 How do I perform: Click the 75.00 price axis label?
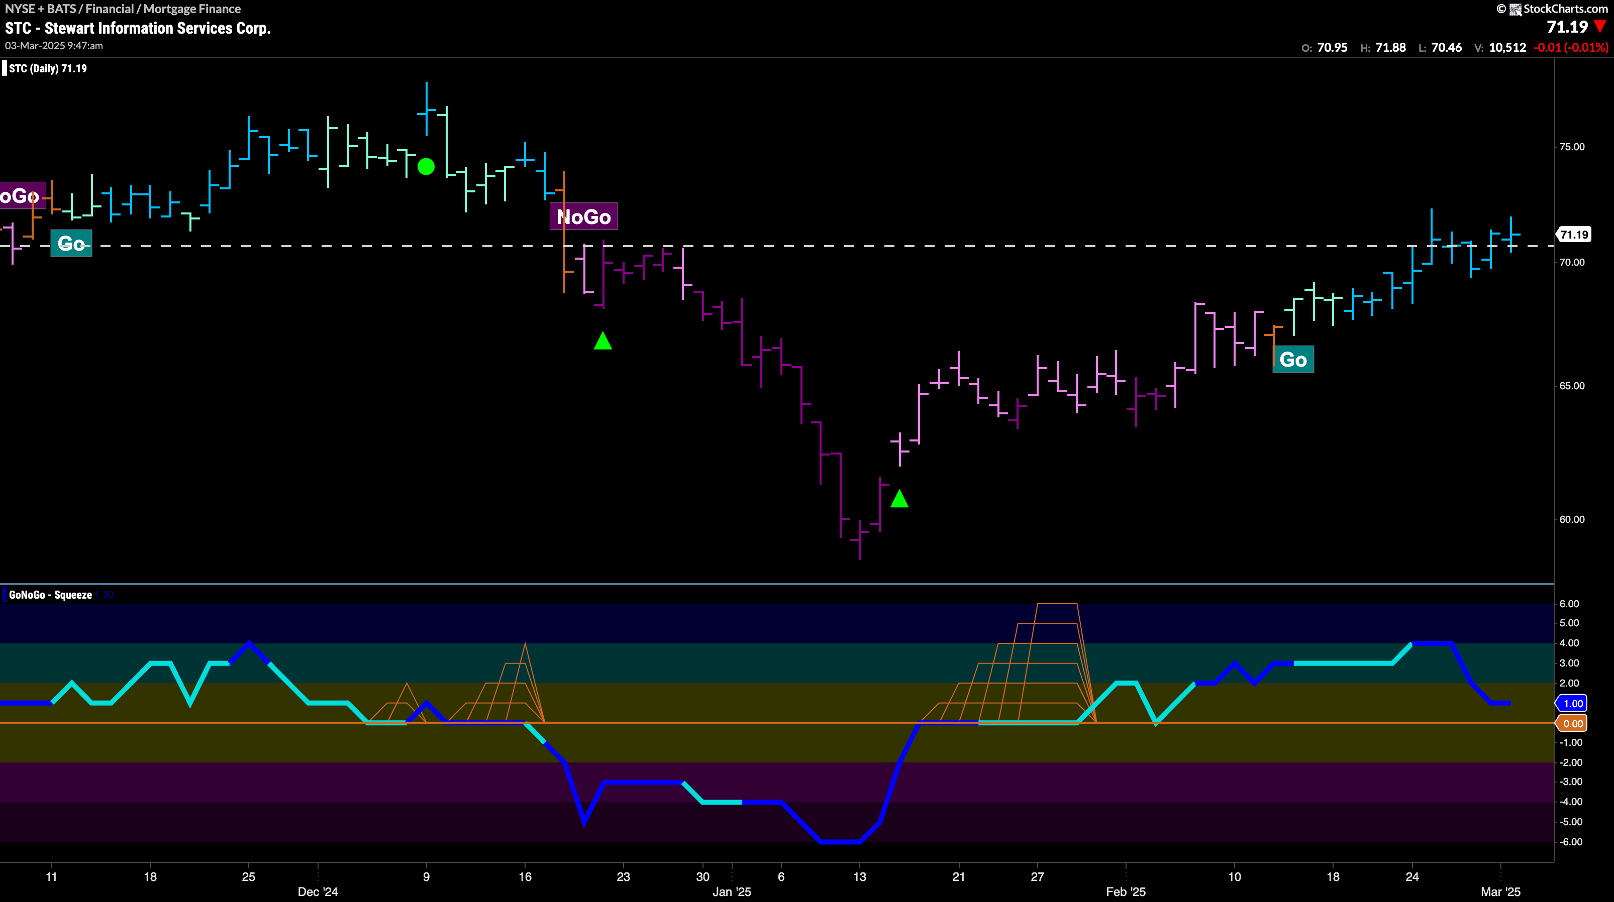pos(1571,147)
